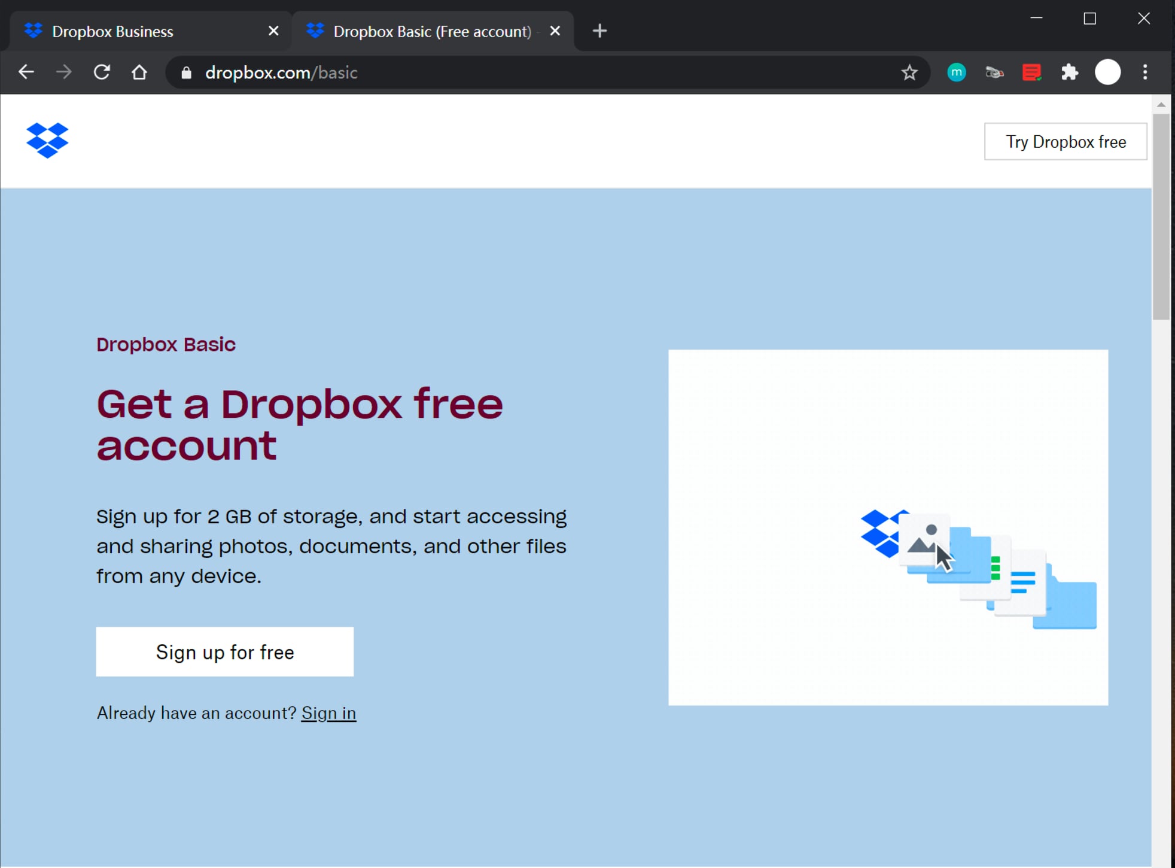The image size is (1175, 868).
Task: Click the Sign up for free button
Action: pyautogui.click(x=224, y=651)
